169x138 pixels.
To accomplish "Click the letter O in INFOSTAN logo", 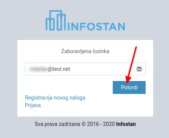I will (90, 26).
